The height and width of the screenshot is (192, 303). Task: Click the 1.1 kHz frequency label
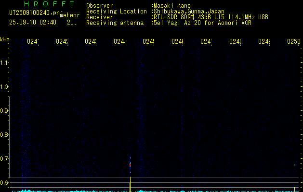click(x=4, y=62)
